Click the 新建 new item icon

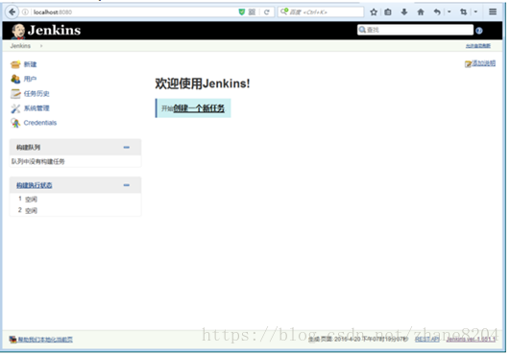pos(15,64)
